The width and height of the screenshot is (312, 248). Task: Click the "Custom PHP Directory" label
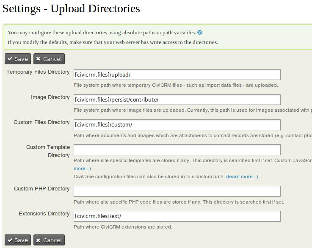pos(41,189)
